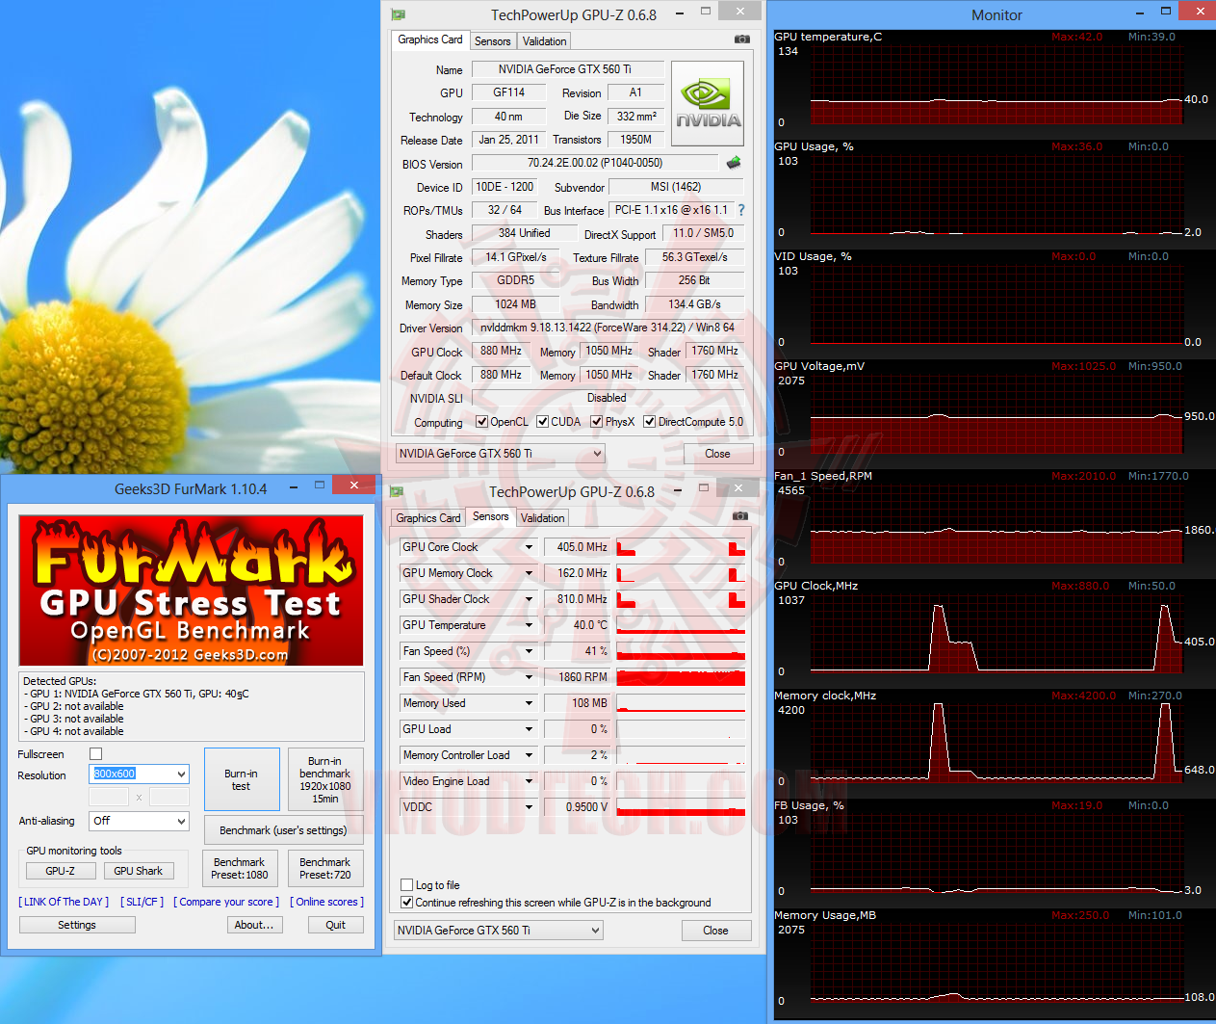1216x1024 pixels.
Task: Run Benchmark Preset:720
Action: 325,869
